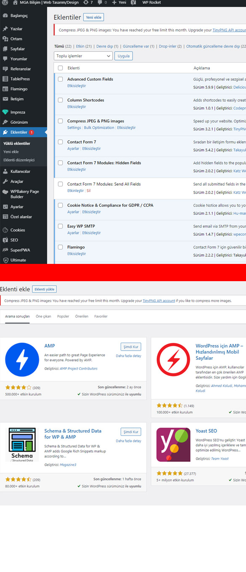This screenshot has width=246, height=572.
Task: Tick the Column Shortcodes checkbox
Action: tap(60, 100)
